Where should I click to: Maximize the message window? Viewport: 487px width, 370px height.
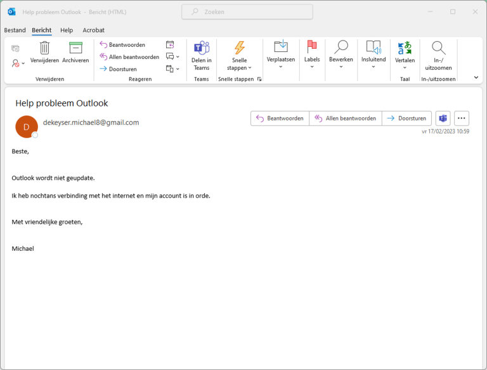tap(453, 12)
